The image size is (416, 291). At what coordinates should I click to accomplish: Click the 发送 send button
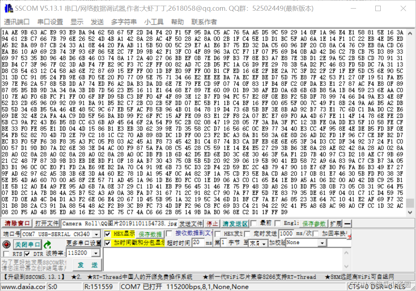(x=87, y=265)
